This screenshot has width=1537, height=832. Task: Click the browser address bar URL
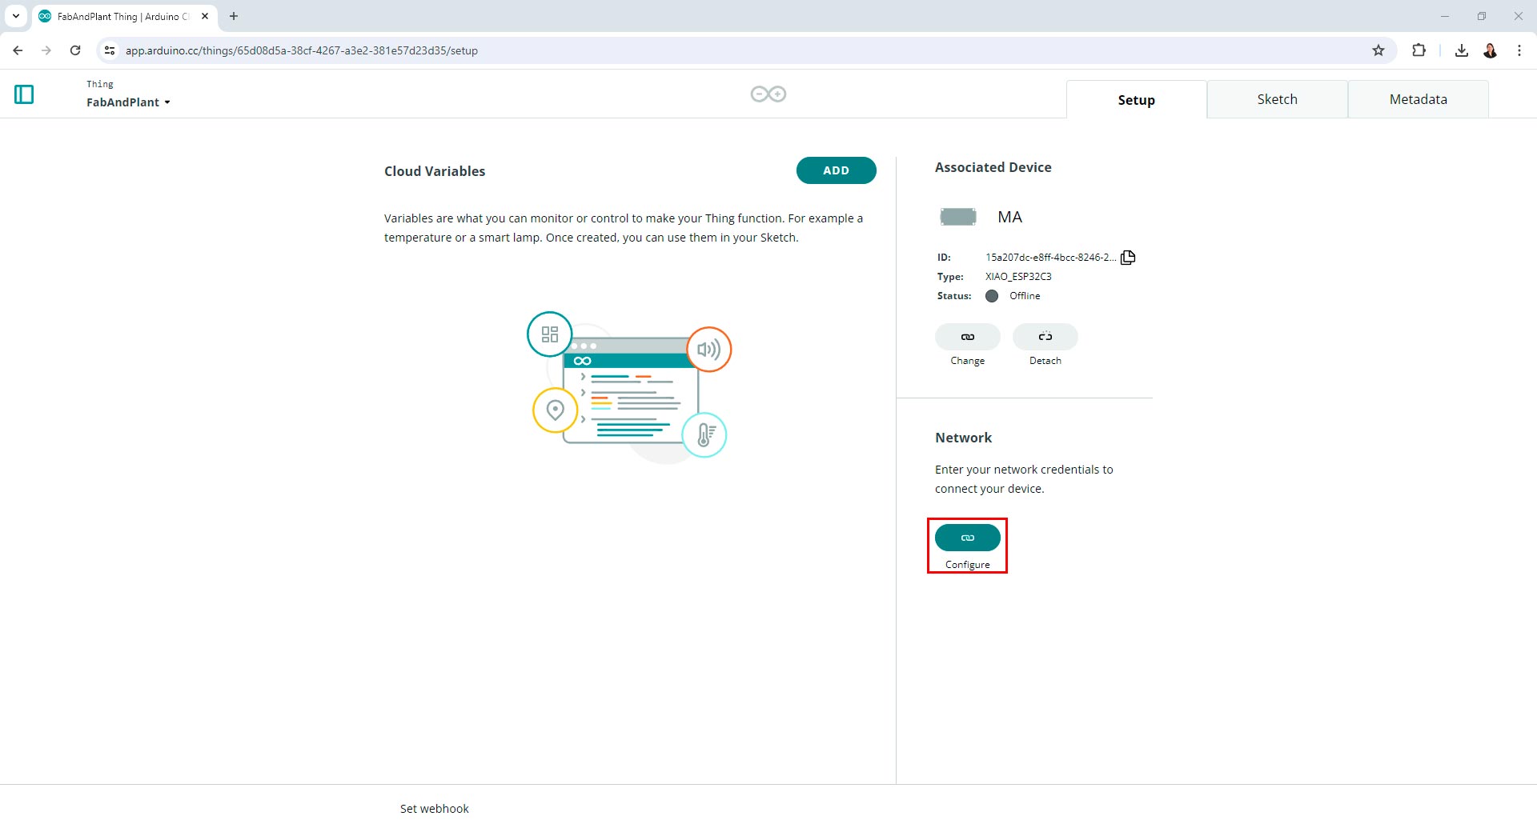(302, 50)
